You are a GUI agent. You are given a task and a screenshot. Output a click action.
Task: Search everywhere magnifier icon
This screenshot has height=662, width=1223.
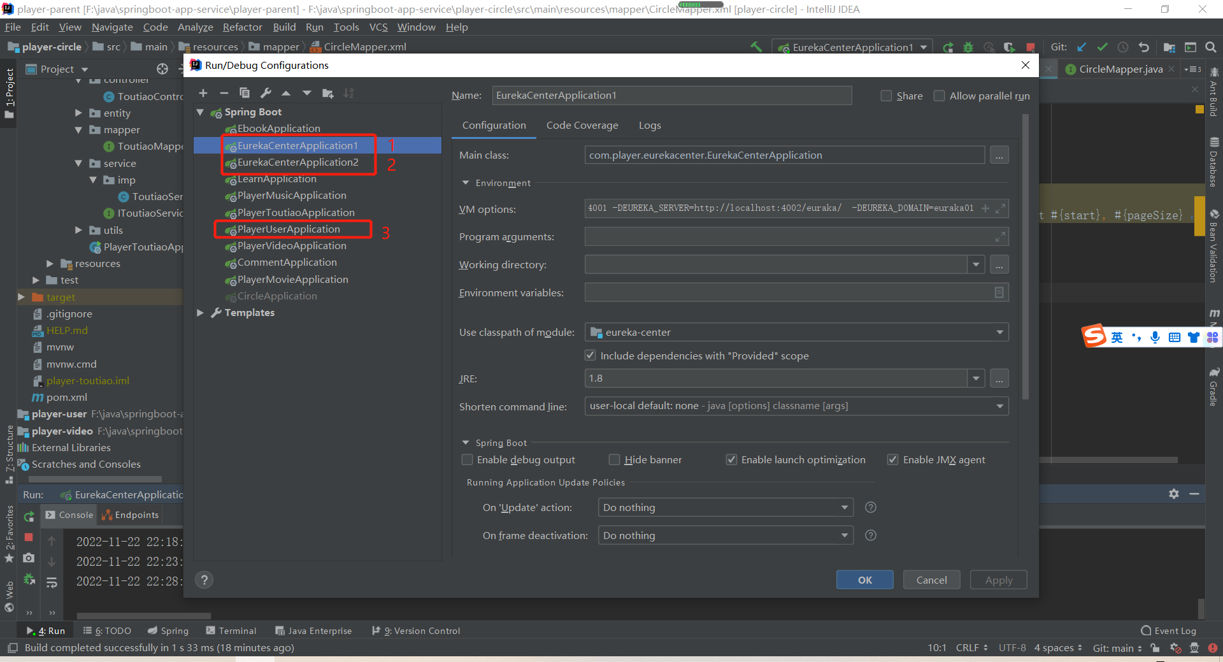pyautogui.click(x=1211, y=47)
